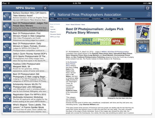155x118 pixels.
Task: Click Magazine link in left sidebar
Action: (53, 32)
